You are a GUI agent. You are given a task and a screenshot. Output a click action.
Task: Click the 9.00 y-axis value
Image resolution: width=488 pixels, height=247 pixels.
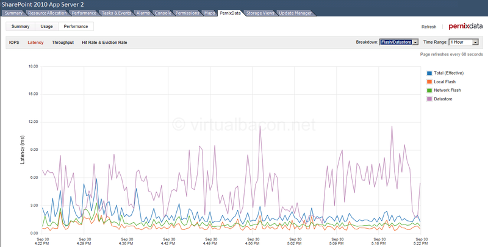pos(34,150)
